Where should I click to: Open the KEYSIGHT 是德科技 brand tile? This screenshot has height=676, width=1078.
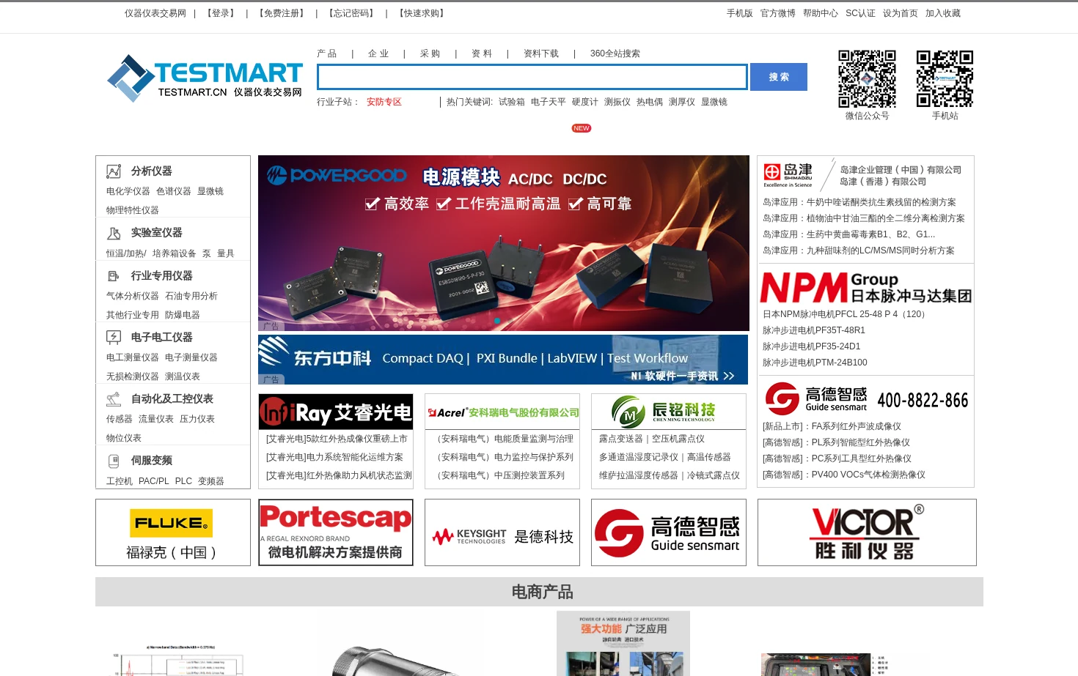502,532
